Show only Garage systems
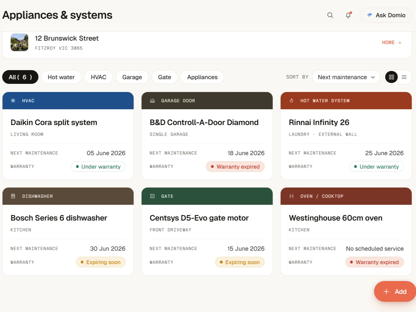Viewport: 416px width, 312px height. (132, 77)
